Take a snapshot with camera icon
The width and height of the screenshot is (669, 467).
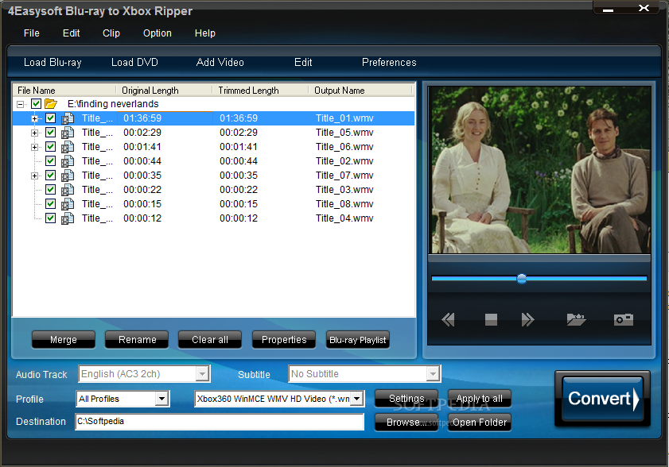click(624, 319)
